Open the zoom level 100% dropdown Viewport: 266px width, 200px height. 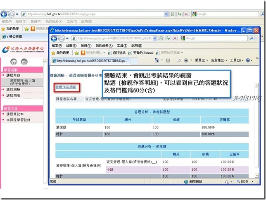click(x=252, y=182)
